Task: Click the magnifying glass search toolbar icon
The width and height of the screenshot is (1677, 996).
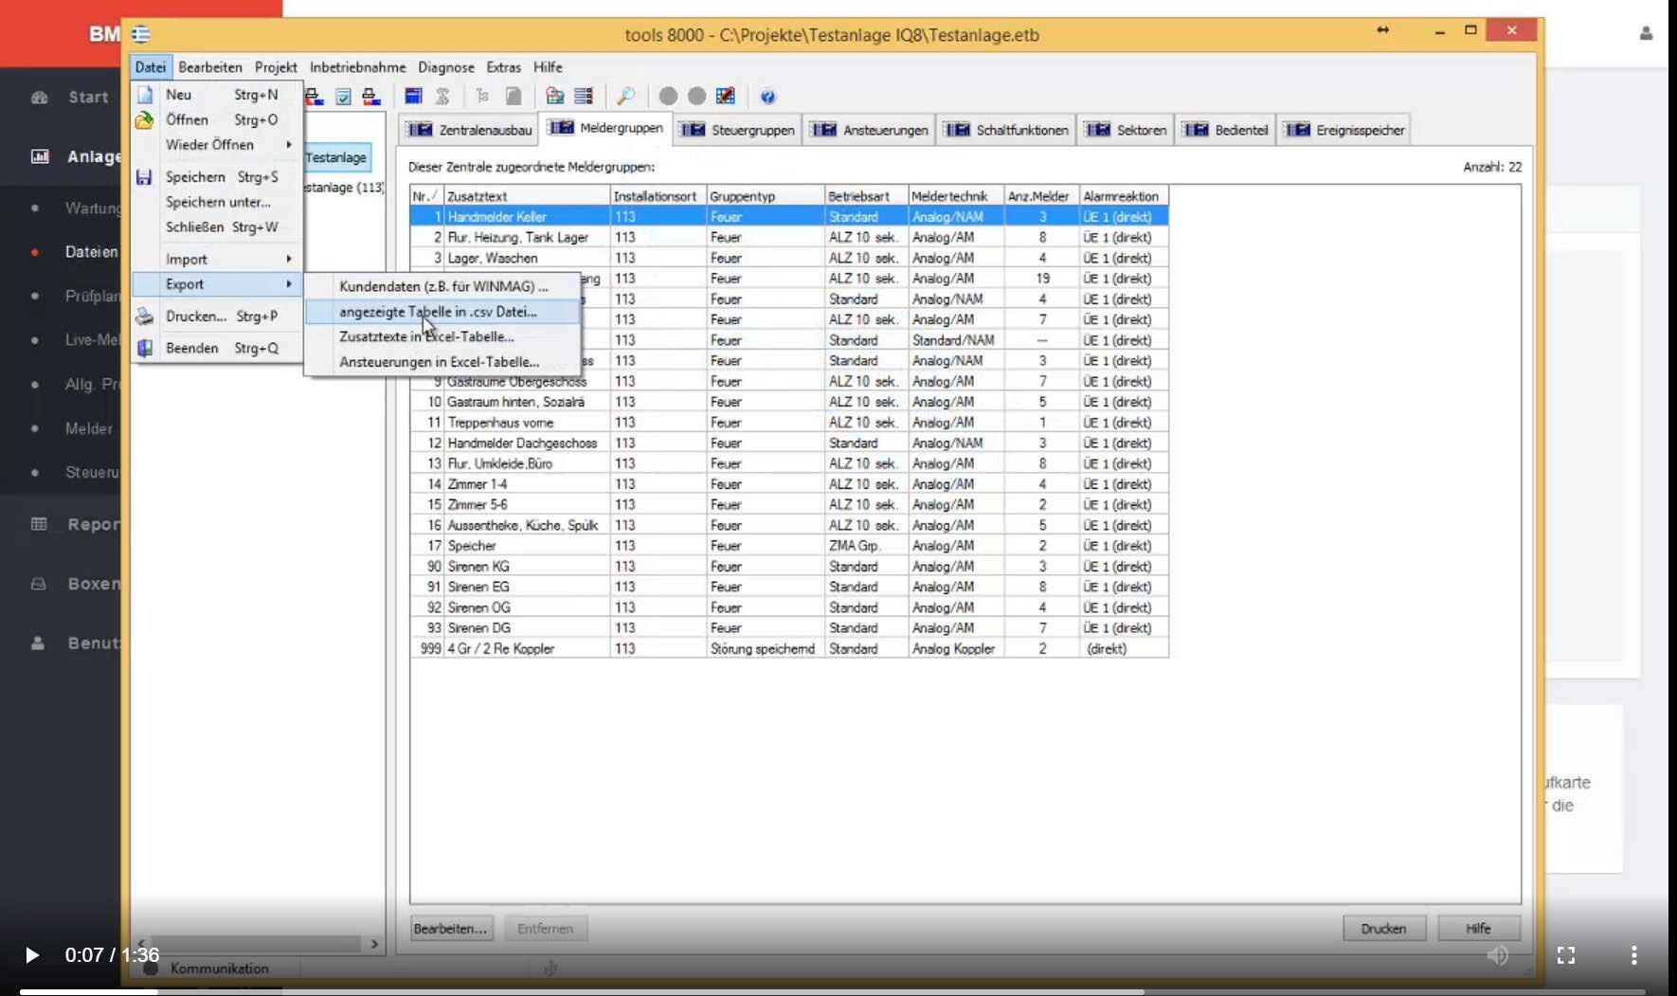Action: point(625,96)
